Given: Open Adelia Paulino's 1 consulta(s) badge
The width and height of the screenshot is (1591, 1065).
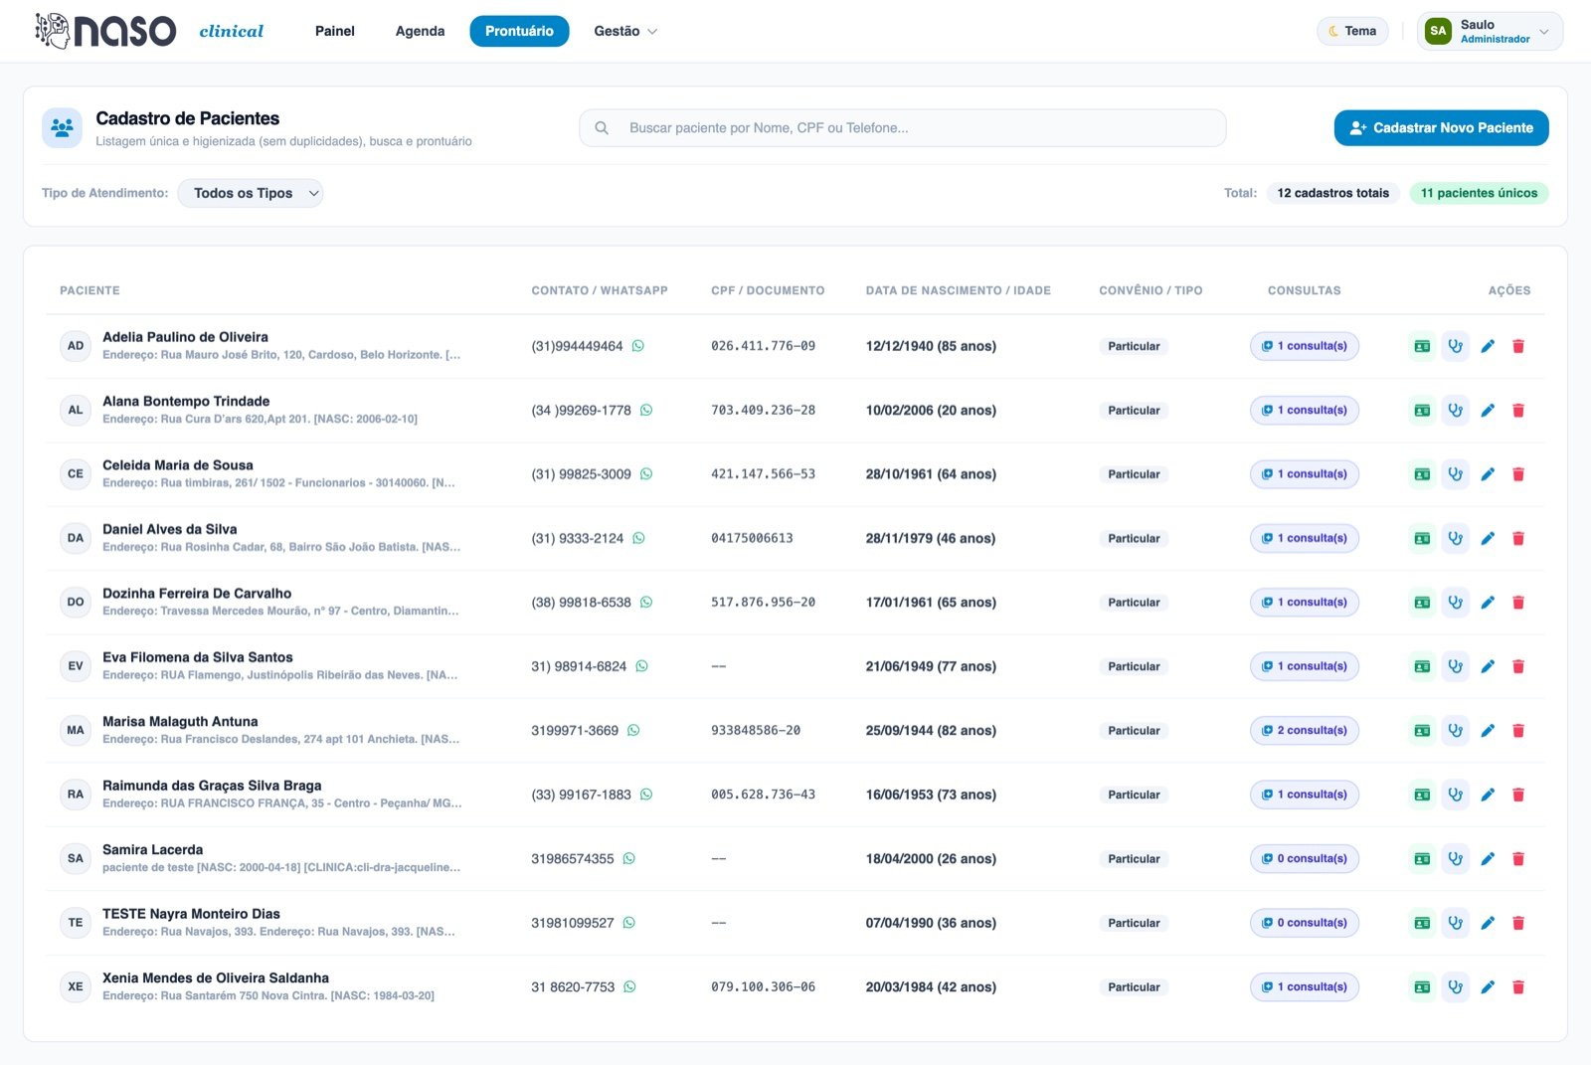Looking at the screenshot, I should 1305,346.
